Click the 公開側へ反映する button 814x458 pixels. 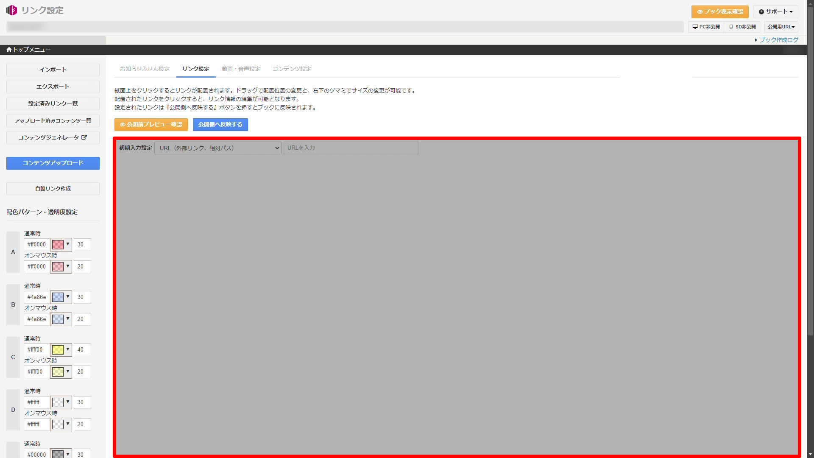click(220, 125)
